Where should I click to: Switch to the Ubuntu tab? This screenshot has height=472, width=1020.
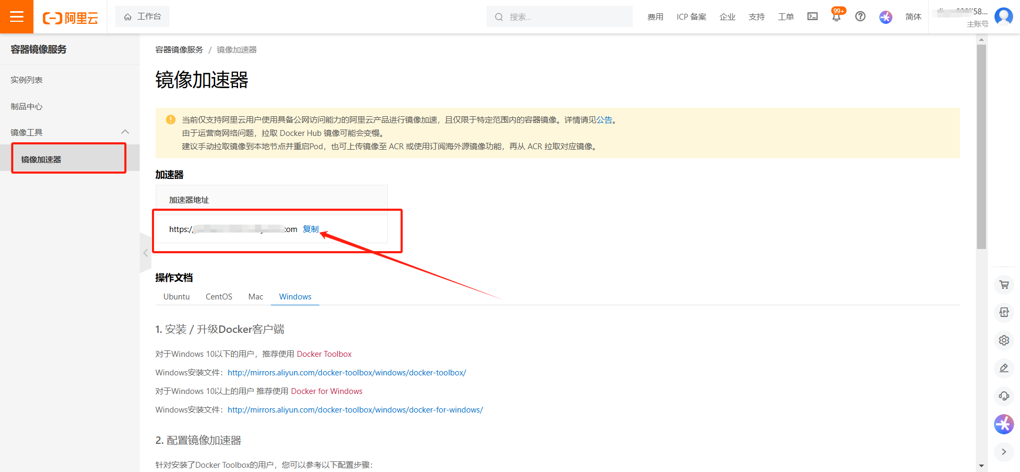(176, 297)
